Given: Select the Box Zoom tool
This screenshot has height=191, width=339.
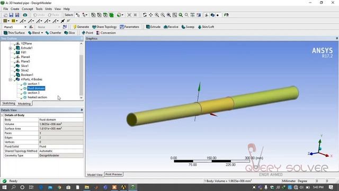Looking at the screenshot, I should pyautogui.click(x=163, y=15).
